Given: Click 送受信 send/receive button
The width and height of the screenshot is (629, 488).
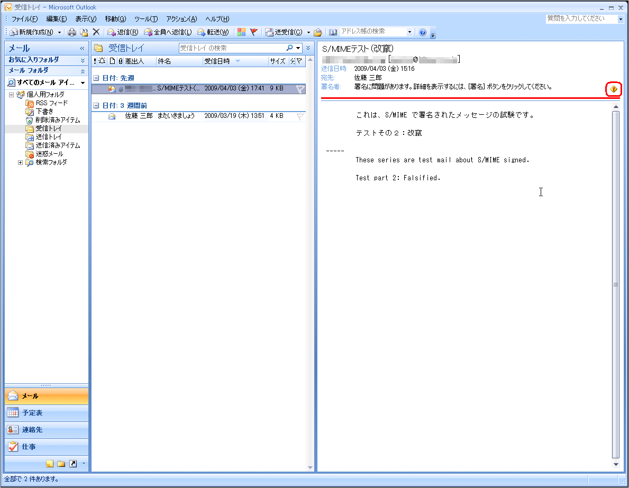Looking at the screenshot, I should [x=284, y=32].
